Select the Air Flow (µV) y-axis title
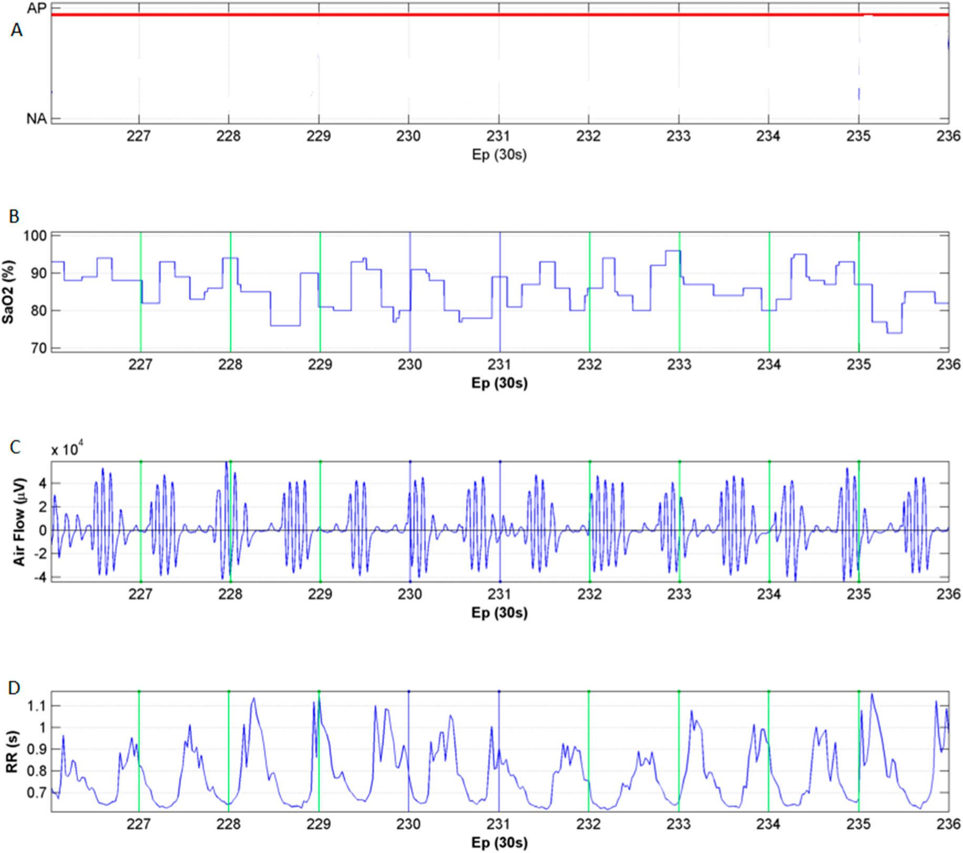The image size is (963, 853). [19, 521]
